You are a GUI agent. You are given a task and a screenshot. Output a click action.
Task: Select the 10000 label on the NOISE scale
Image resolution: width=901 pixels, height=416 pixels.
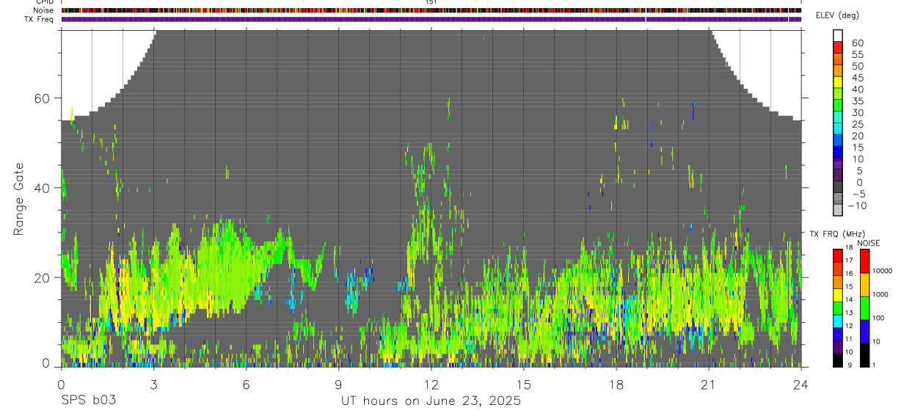pos(881,271)
